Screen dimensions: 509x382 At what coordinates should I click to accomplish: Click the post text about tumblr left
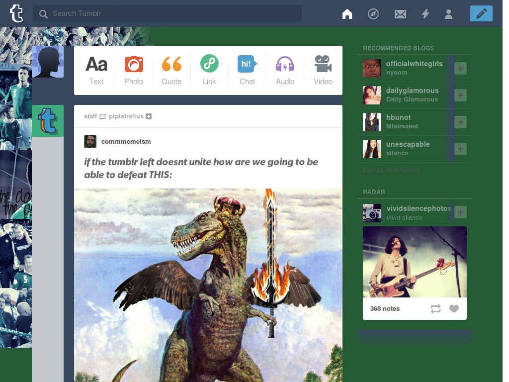[201, 168]
